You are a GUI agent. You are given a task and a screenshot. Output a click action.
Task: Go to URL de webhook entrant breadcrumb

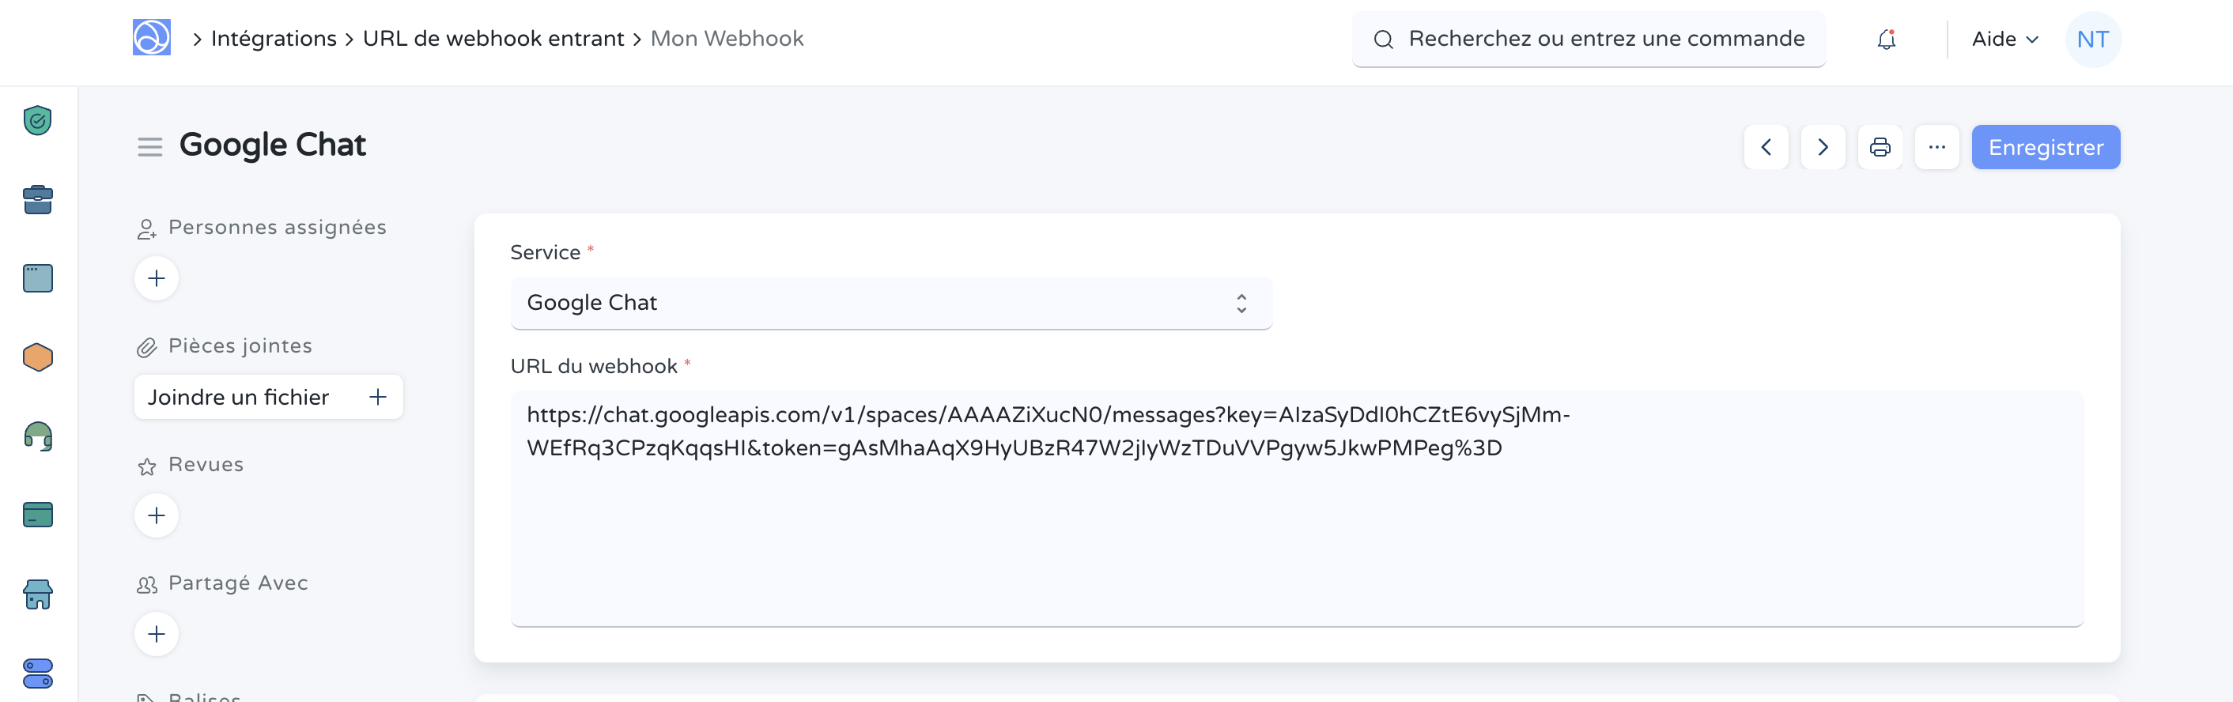[493, 39]
